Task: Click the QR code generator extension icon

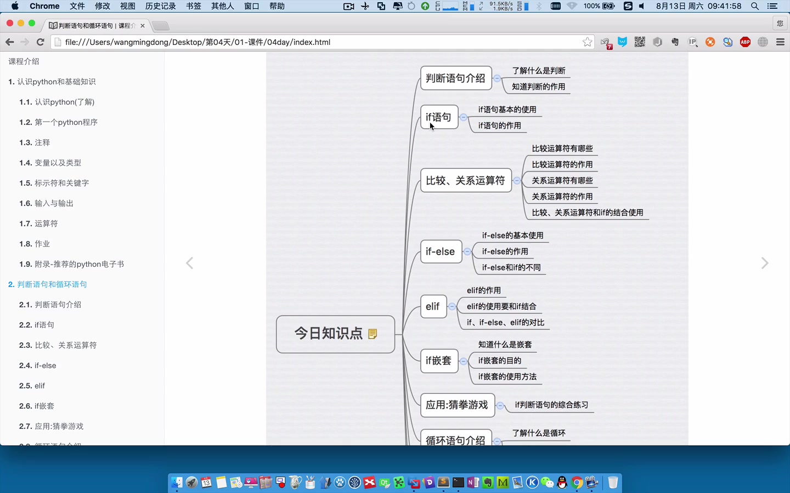Action: pyautogui.click(x=640, y=42)
